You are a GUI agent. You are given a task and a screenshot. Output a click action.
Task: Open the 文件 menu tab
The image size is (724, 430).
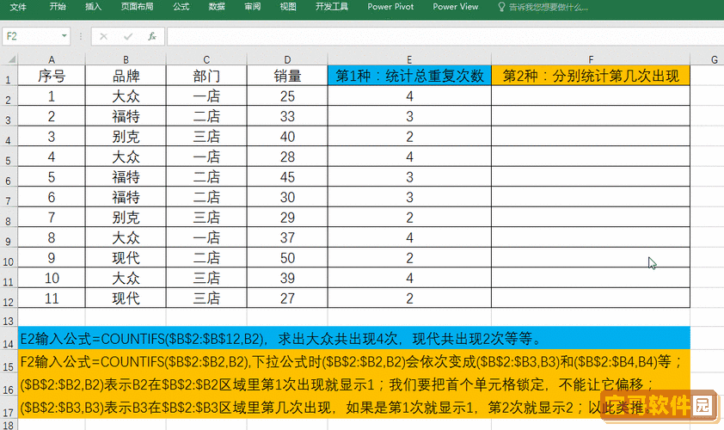18,7
